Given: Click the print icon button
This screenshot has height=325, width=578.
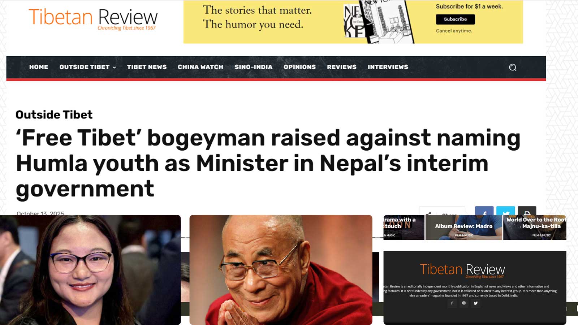Looking at the screenshot, I should tap(527, 211).
